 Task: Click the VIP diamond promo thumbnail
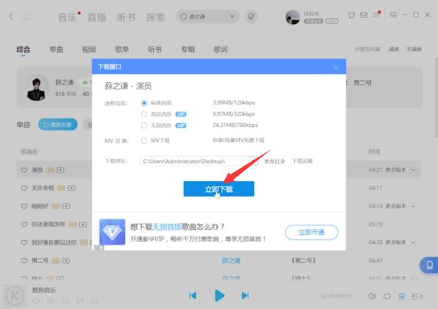112,232
